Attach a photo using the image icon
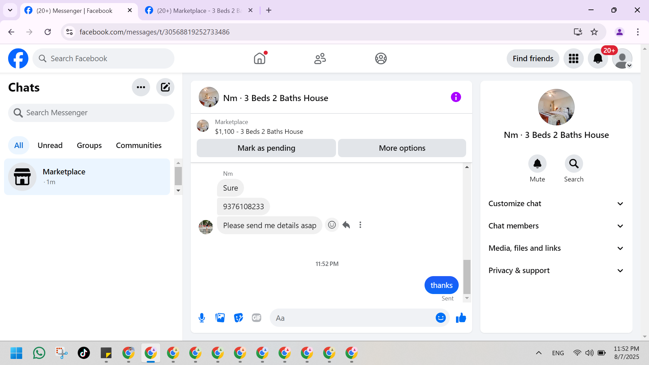 click(220, 318)
